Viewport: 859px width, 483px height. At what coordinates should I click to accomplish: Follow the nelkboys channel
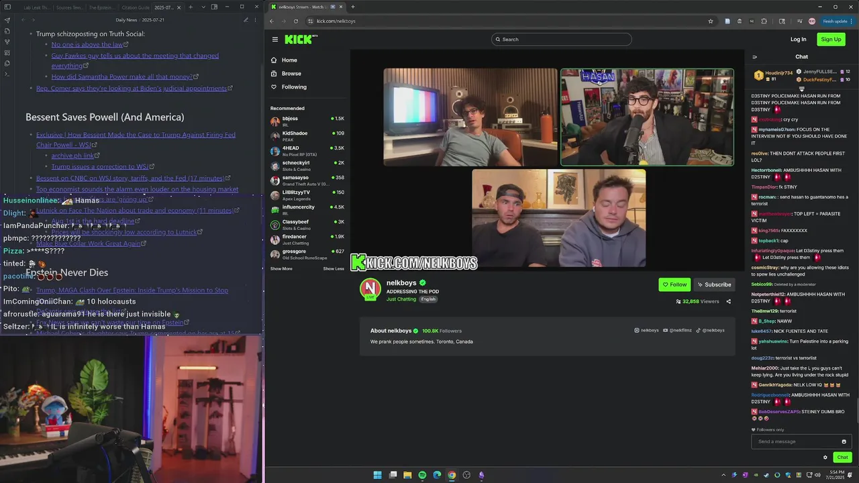point(674,284)
